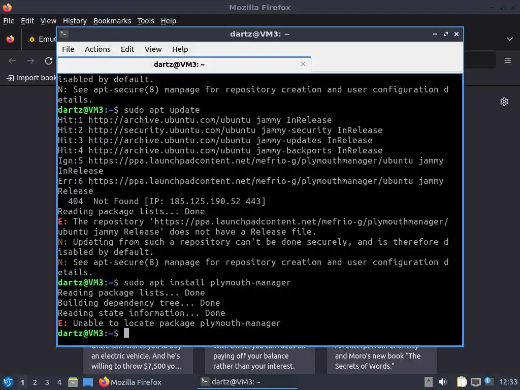The image size is (520, 390).
Task: Switch to workspace 2
Action: tap(35, 382)
